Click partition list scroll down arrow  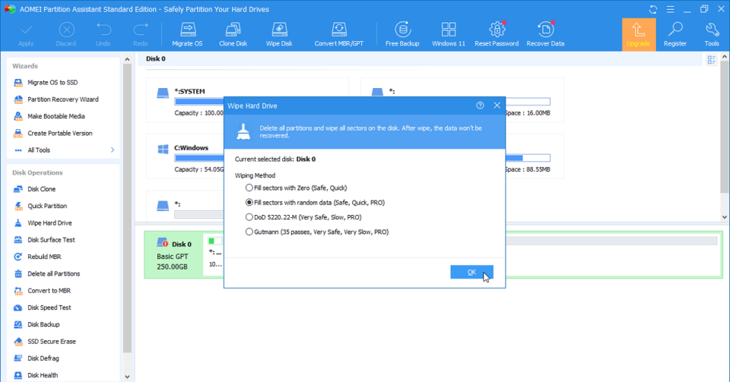click(x=725, y=217)
